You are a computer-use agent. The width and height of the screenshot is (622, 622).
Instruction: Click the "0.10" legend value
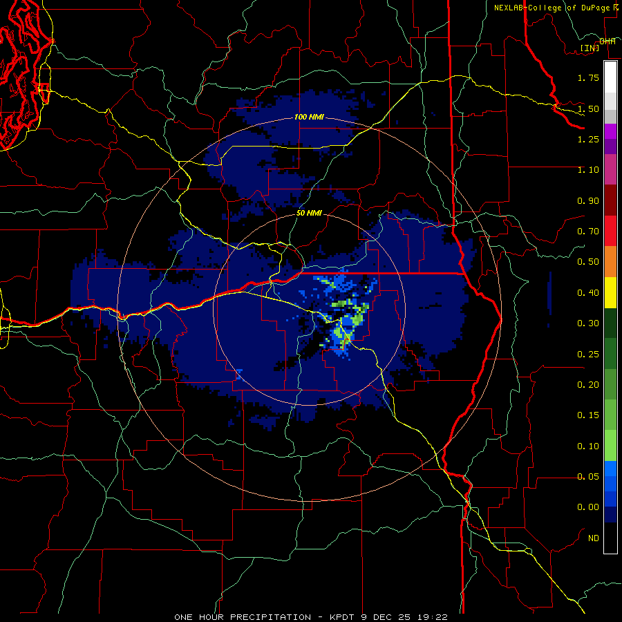588,446
